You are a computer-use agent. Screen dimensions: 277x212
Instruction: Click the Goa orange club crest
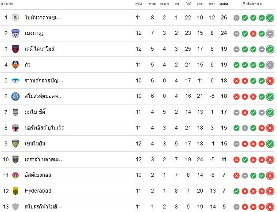pyautogui.click(x=15, y=65)
